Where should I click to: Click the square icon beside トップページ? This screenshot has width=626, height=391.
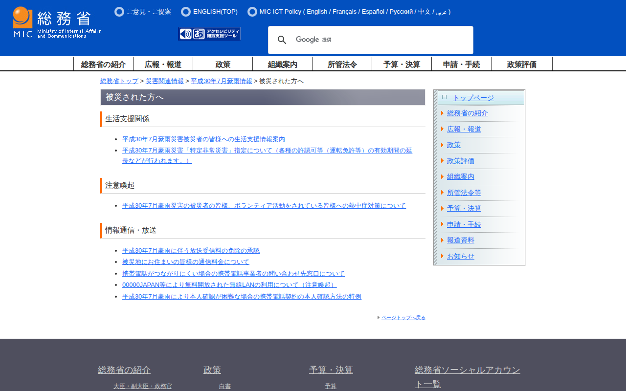click(444, 97)
